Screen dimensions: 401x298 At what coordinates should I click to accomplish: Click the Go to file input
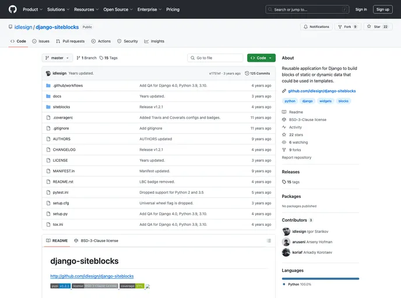point(215,58)
